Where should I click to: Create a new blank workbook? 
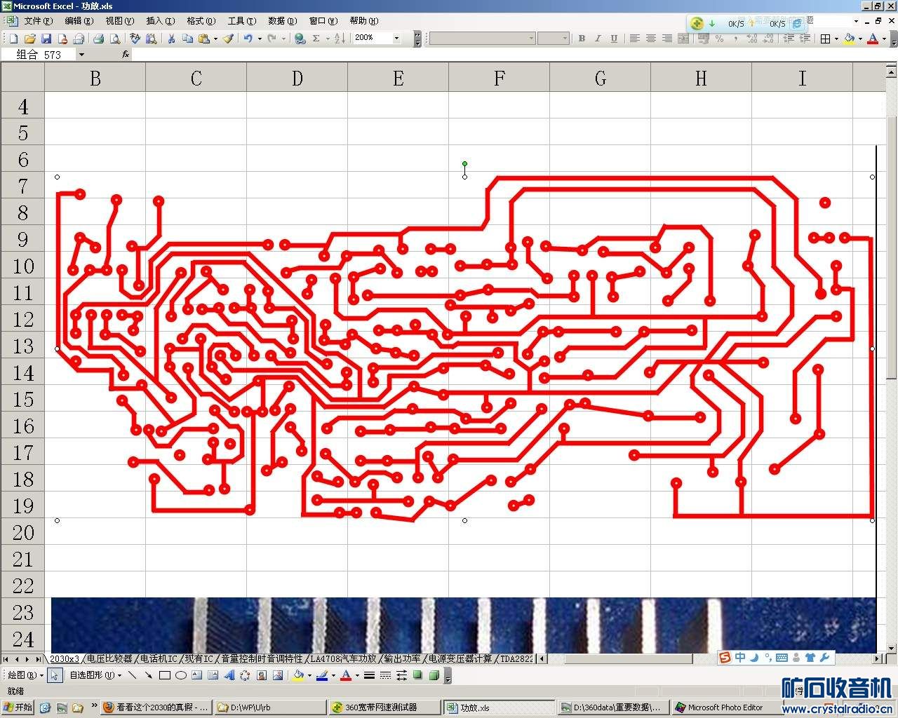[x=13, y=39]
